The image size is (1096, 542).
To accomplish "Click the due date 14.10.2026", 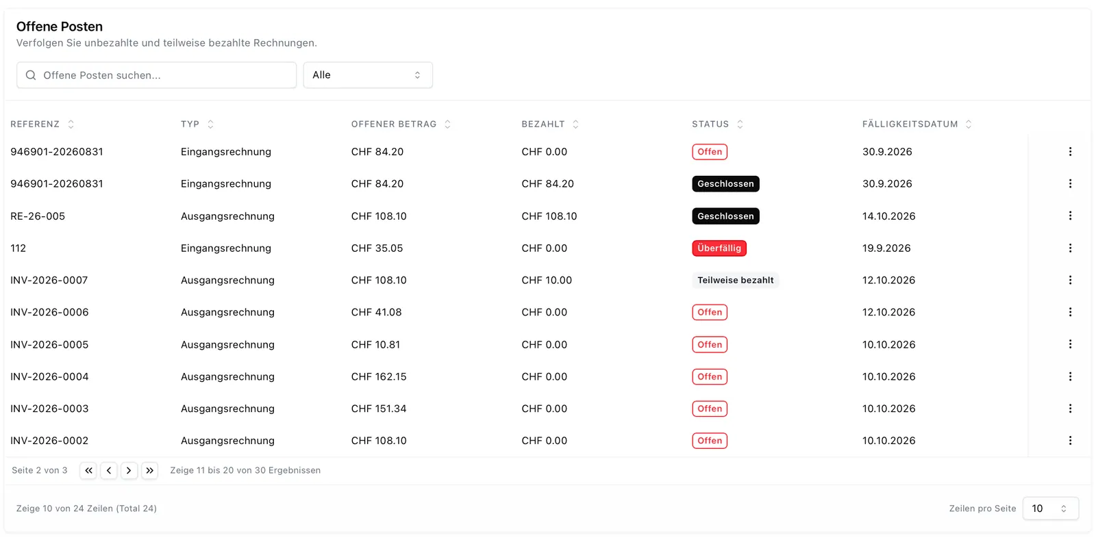I will click(888, 216).
